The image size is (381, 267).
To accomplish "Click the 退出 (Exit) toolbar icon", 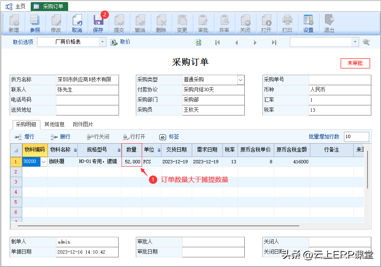I will [329, 24].
